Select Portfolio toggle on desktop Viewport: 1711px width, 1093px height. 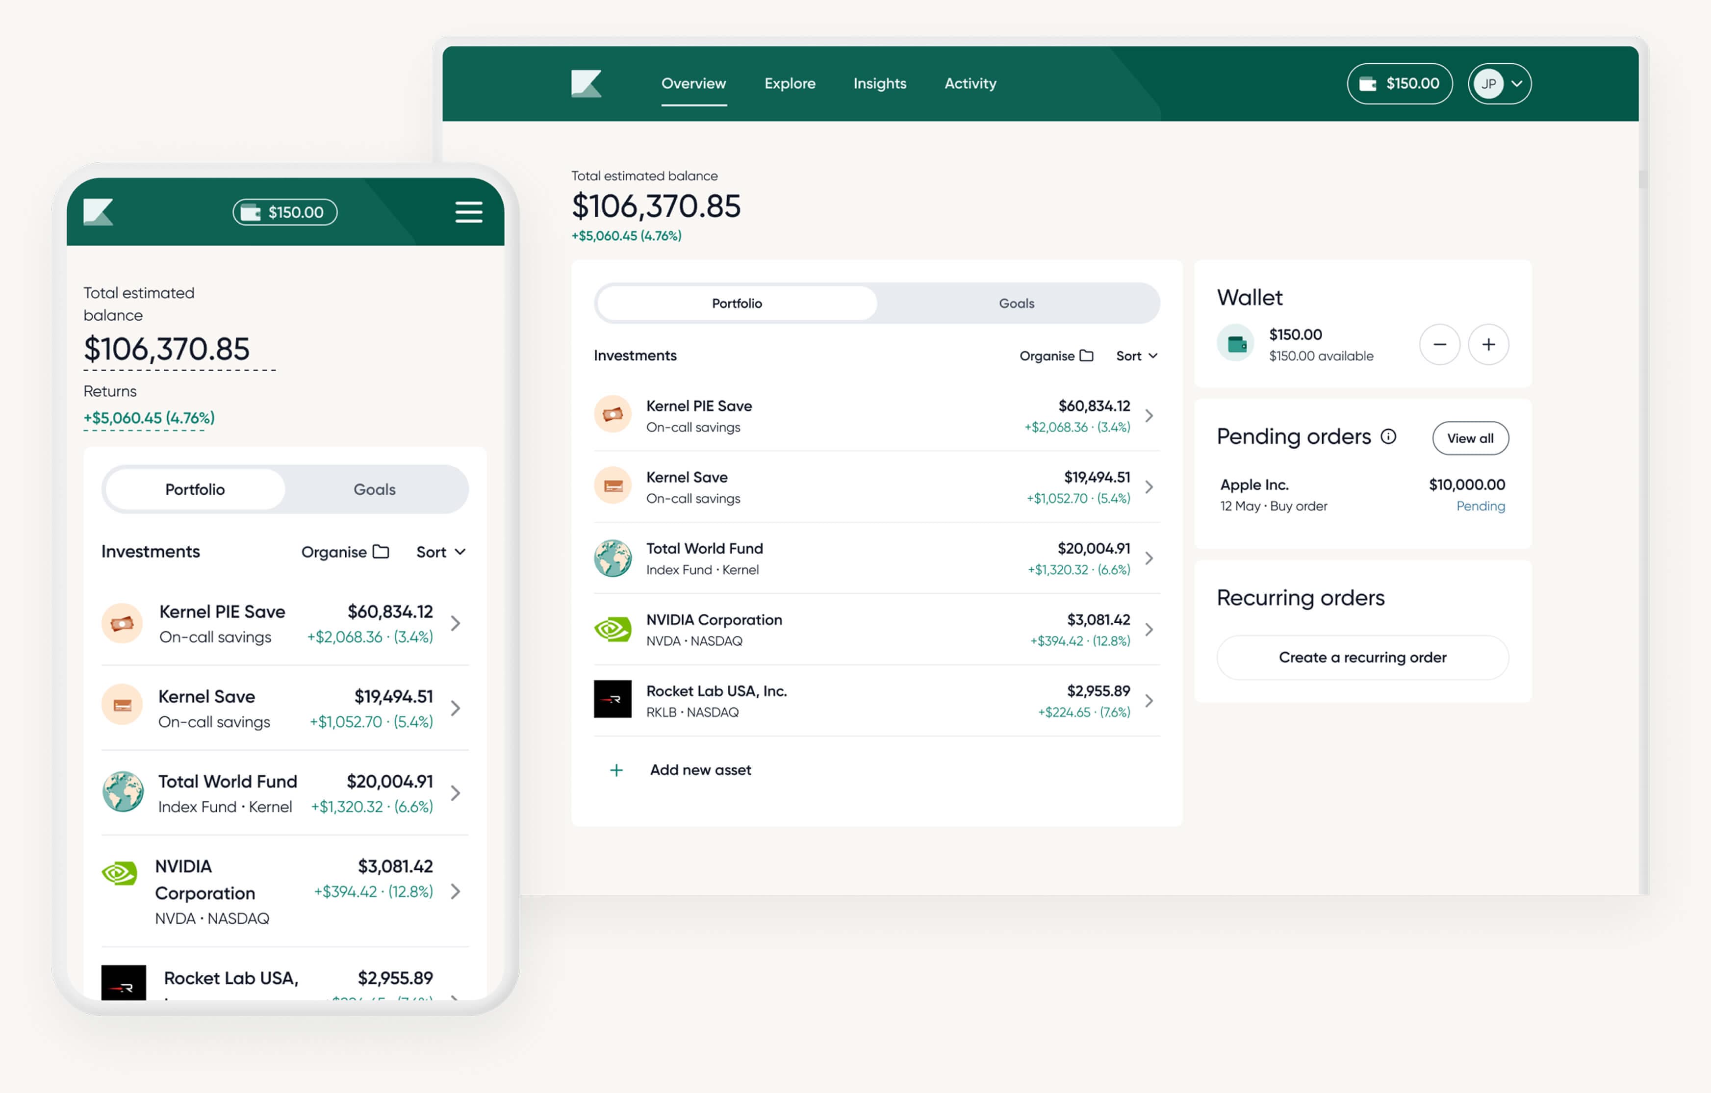738,304
